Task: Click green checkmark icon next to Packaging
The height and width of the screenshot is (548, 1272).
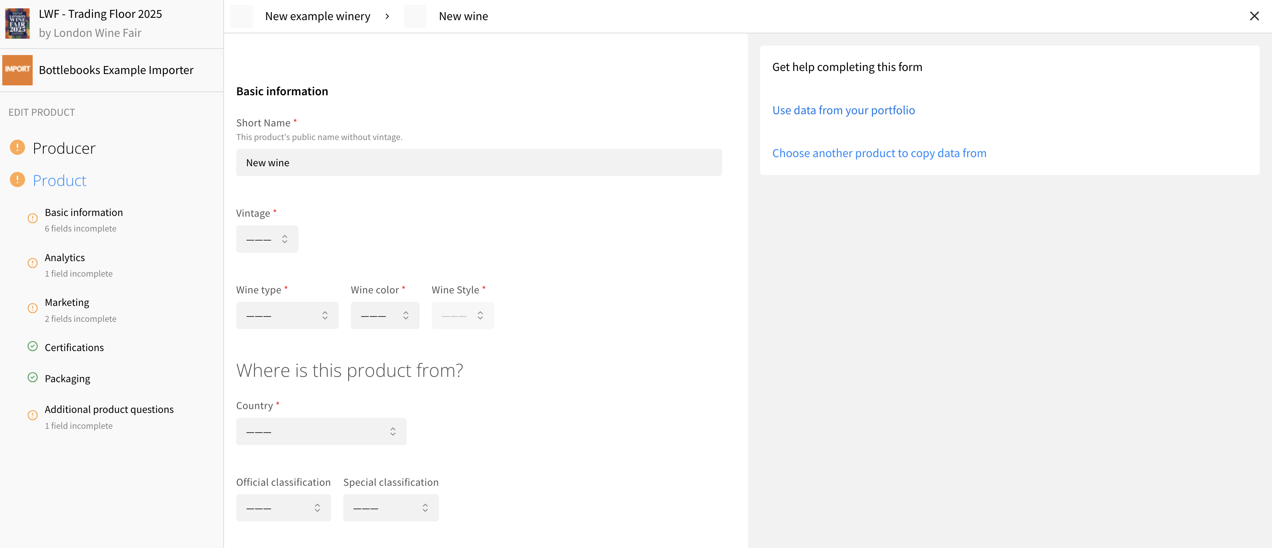Action: coord(33,378)
